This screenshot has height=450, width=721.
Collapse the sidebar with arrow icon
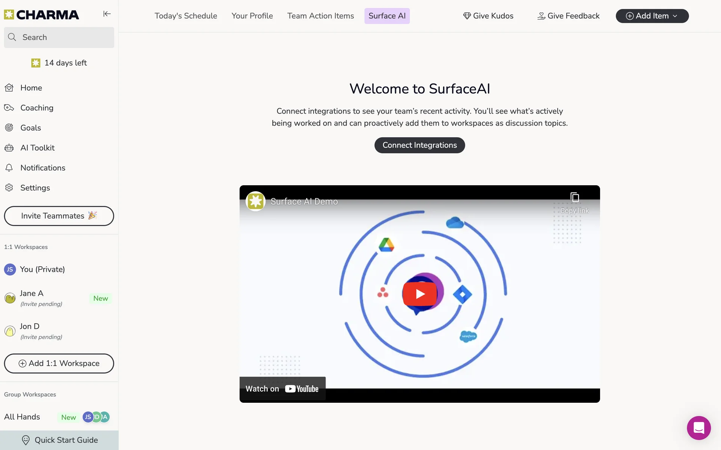tap(107, 14)
